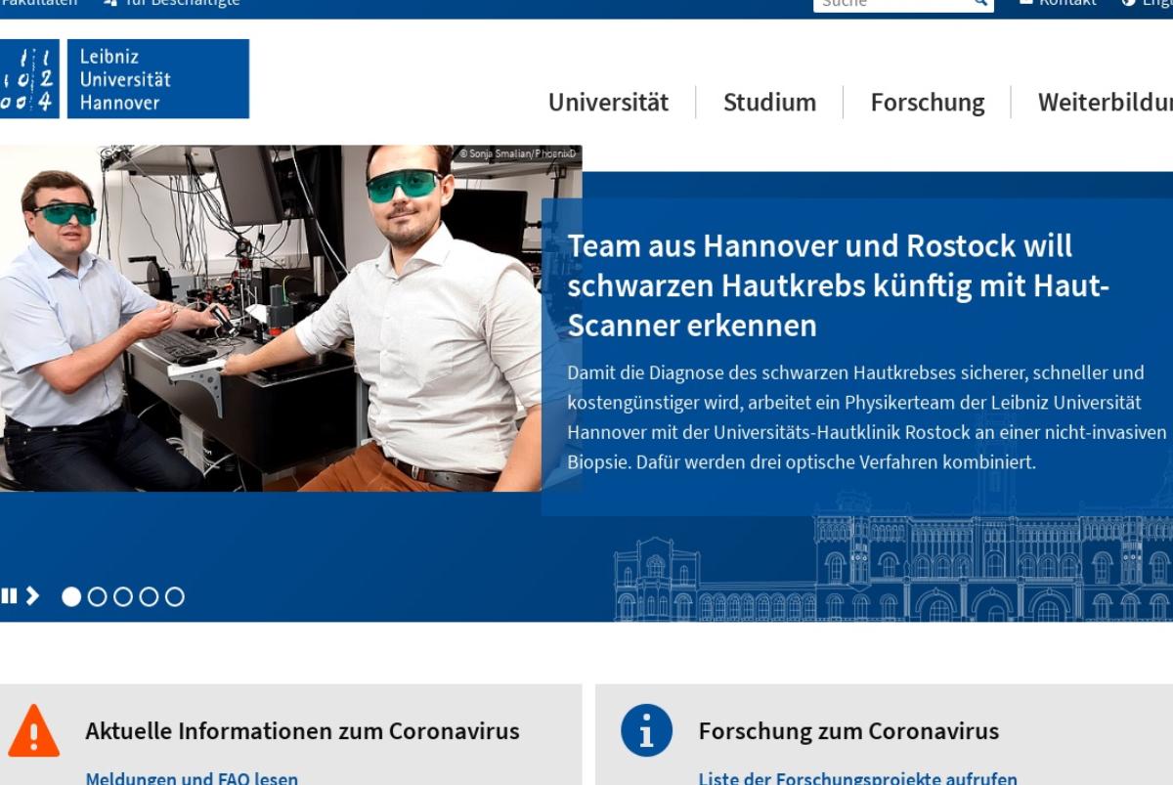Image resolution: width=1173 pixels, height=785 pixels.
Task: Click the blue info circle icon
Action: [646, 730]
